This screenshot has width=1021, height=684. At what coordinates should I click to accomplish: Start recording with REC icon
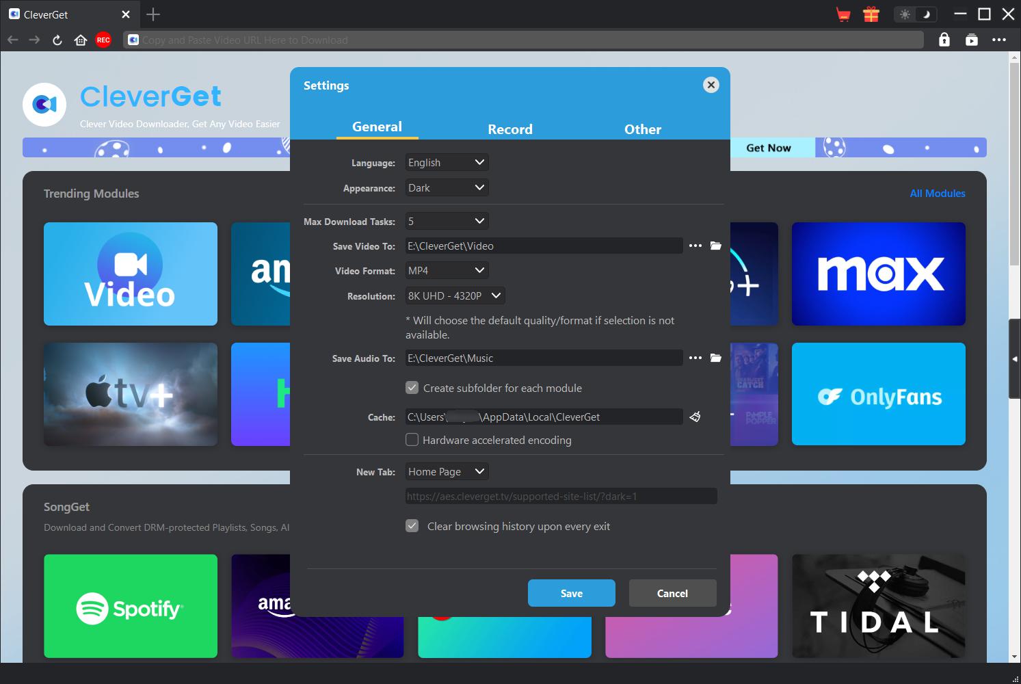click(x=103, y=40)
